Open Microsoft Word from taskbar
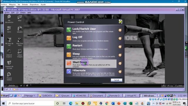Viewport: 188px width, 106px height. 113,103
